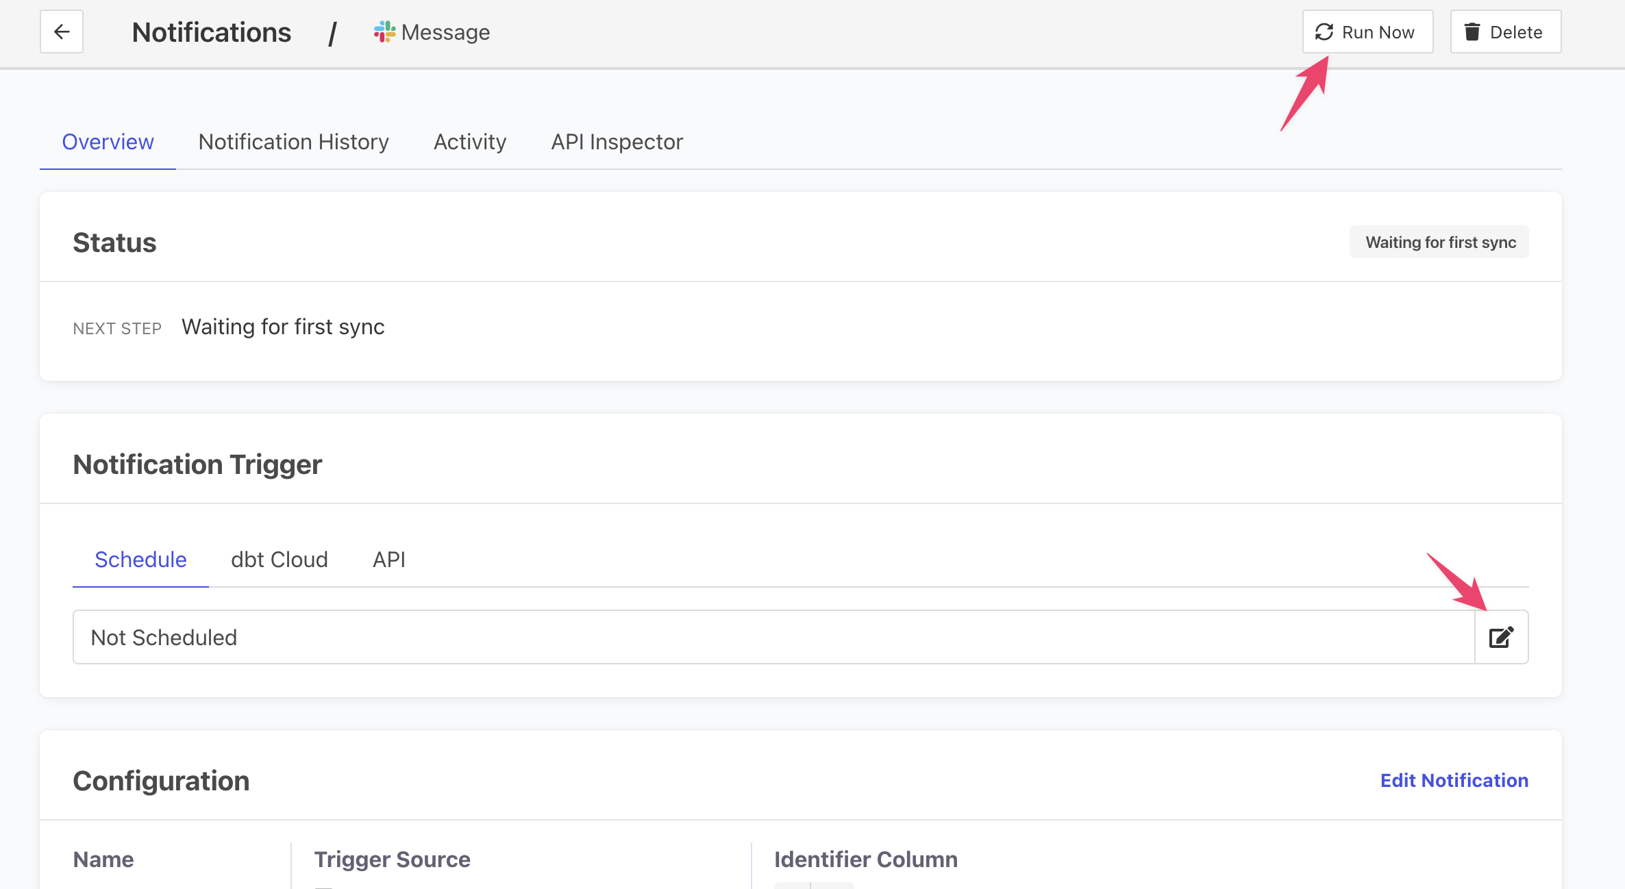Select the Schedule trigger tab
Viewport: 1625px width, 889px height.
[140, 560]
